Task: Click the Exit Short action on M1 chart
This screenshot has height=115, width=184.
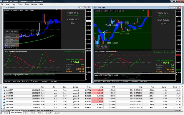Action: (x=80, y=69)
